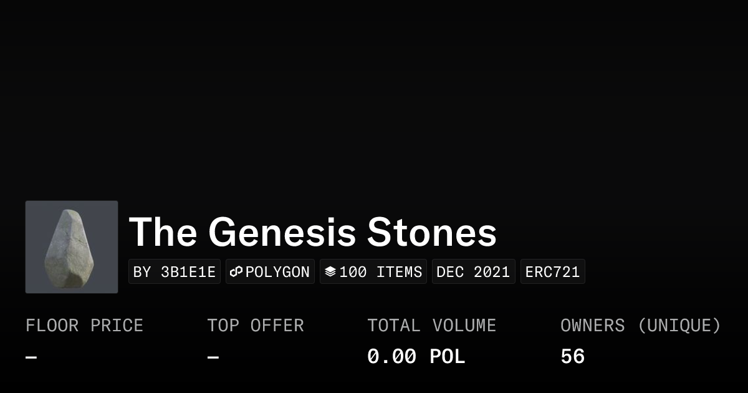
Task: Select the 0.00 total volume amount
Action: tap(391, 357)
